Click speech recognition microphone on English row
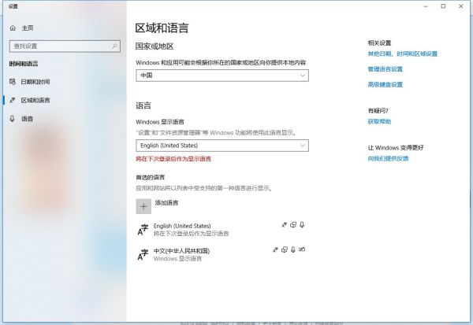Screen dimensions: 473x325 pos(302,225)
